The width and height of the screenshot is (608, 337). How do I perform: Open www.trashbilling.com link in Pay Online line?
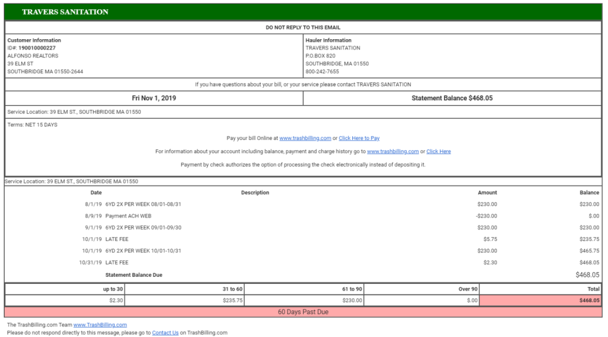pos(305,138)
